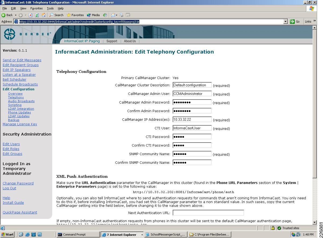The height and width of the screenshot is (238, 323).
Task: Click the shield icon in system tray
Action: pyautogui.click(x=293, y=235)
